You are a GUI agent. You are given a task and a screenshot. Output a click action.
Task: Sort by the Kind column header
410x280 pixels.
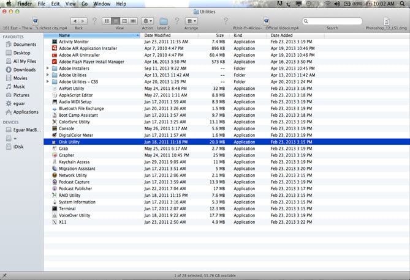tap(248, 35)
